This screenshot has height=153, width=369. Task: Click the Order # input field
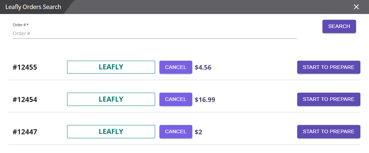click(x=154, y=33)
